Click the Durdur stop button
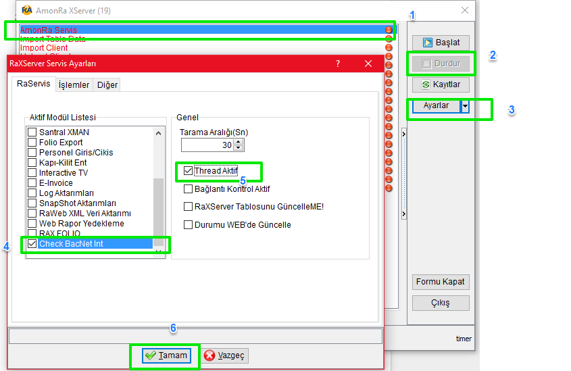This screenshot has height=371, width=571. [441, 64]
